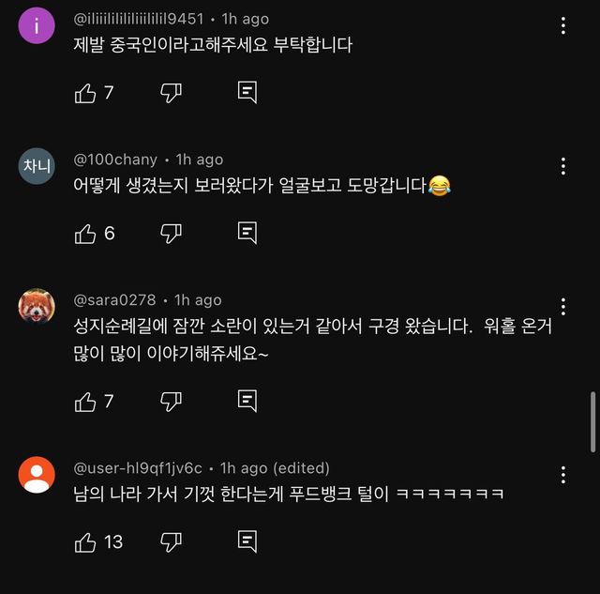Reply to @sara0278's comment

point(247,401)
